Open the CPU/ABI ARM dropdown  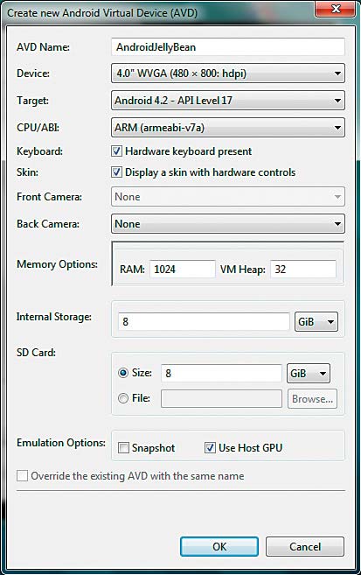[x=228, y=128]
